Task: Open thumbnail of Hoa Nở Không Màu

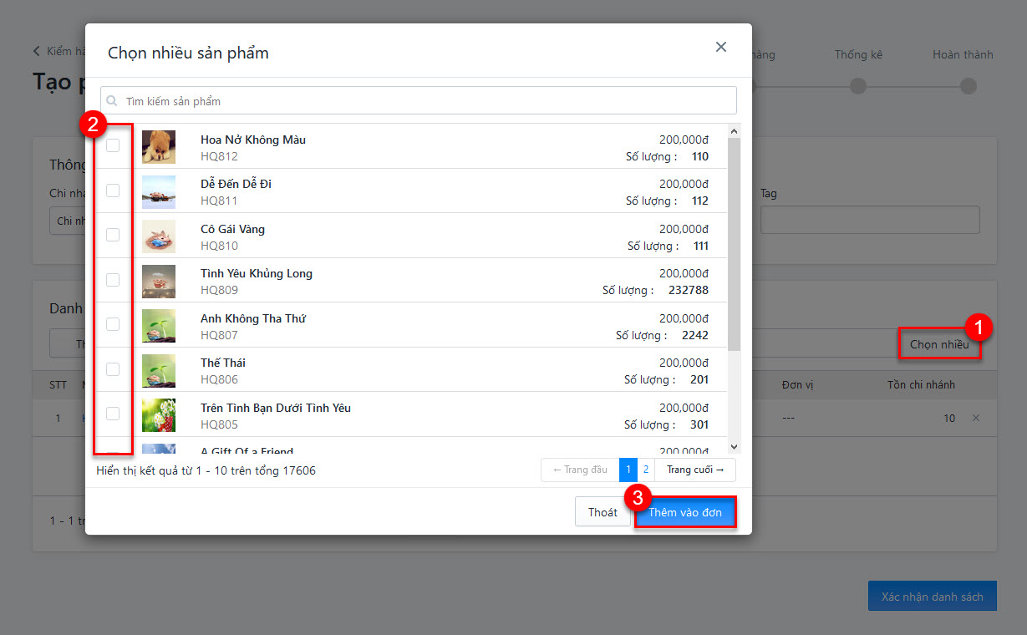Action: click(x=159, y=147)
